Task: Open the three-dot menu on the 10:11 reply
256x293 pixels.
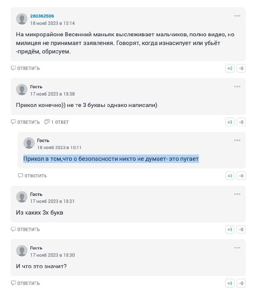Action: (x=237, y=140)
